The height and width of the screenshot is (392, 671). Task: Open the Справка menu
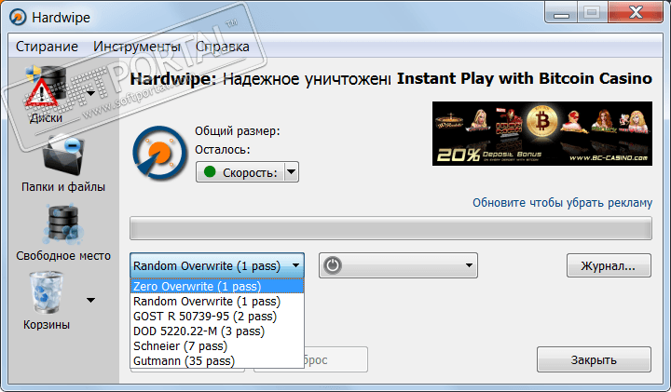pos(223,47)
